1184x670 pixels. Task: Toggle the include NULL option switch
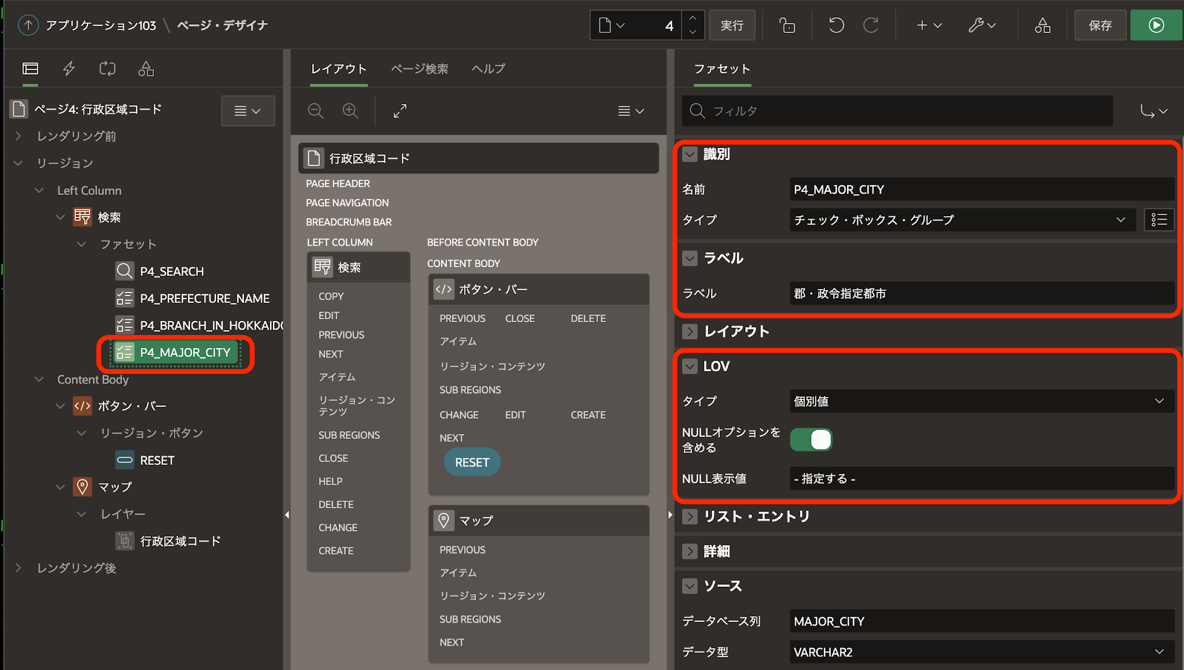pos(811,439)
